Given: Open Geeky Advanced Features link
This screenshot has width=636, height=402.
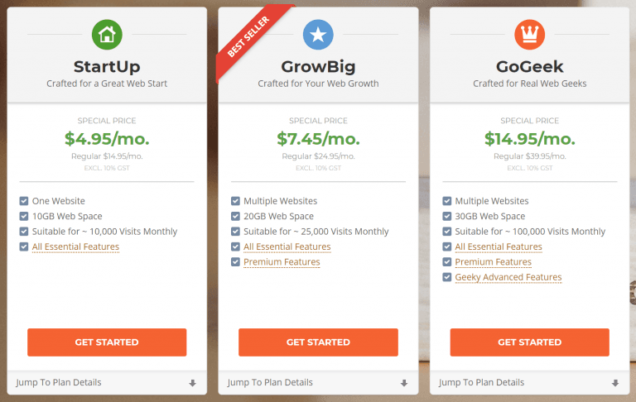Looking at the screenshot, I should coord(508,278).
